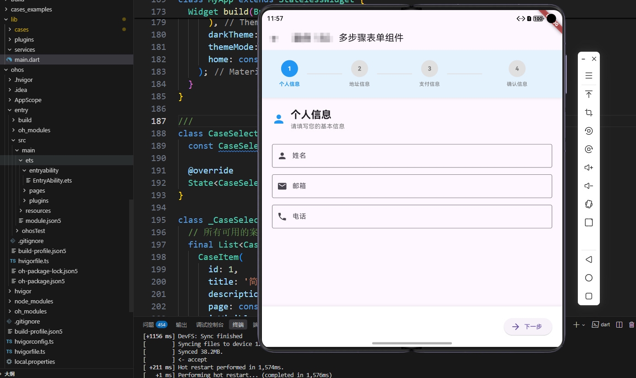Open the emulator toolbar hamburger menu
Viewport: 636px width, 378px height.
tap(589, 76)
